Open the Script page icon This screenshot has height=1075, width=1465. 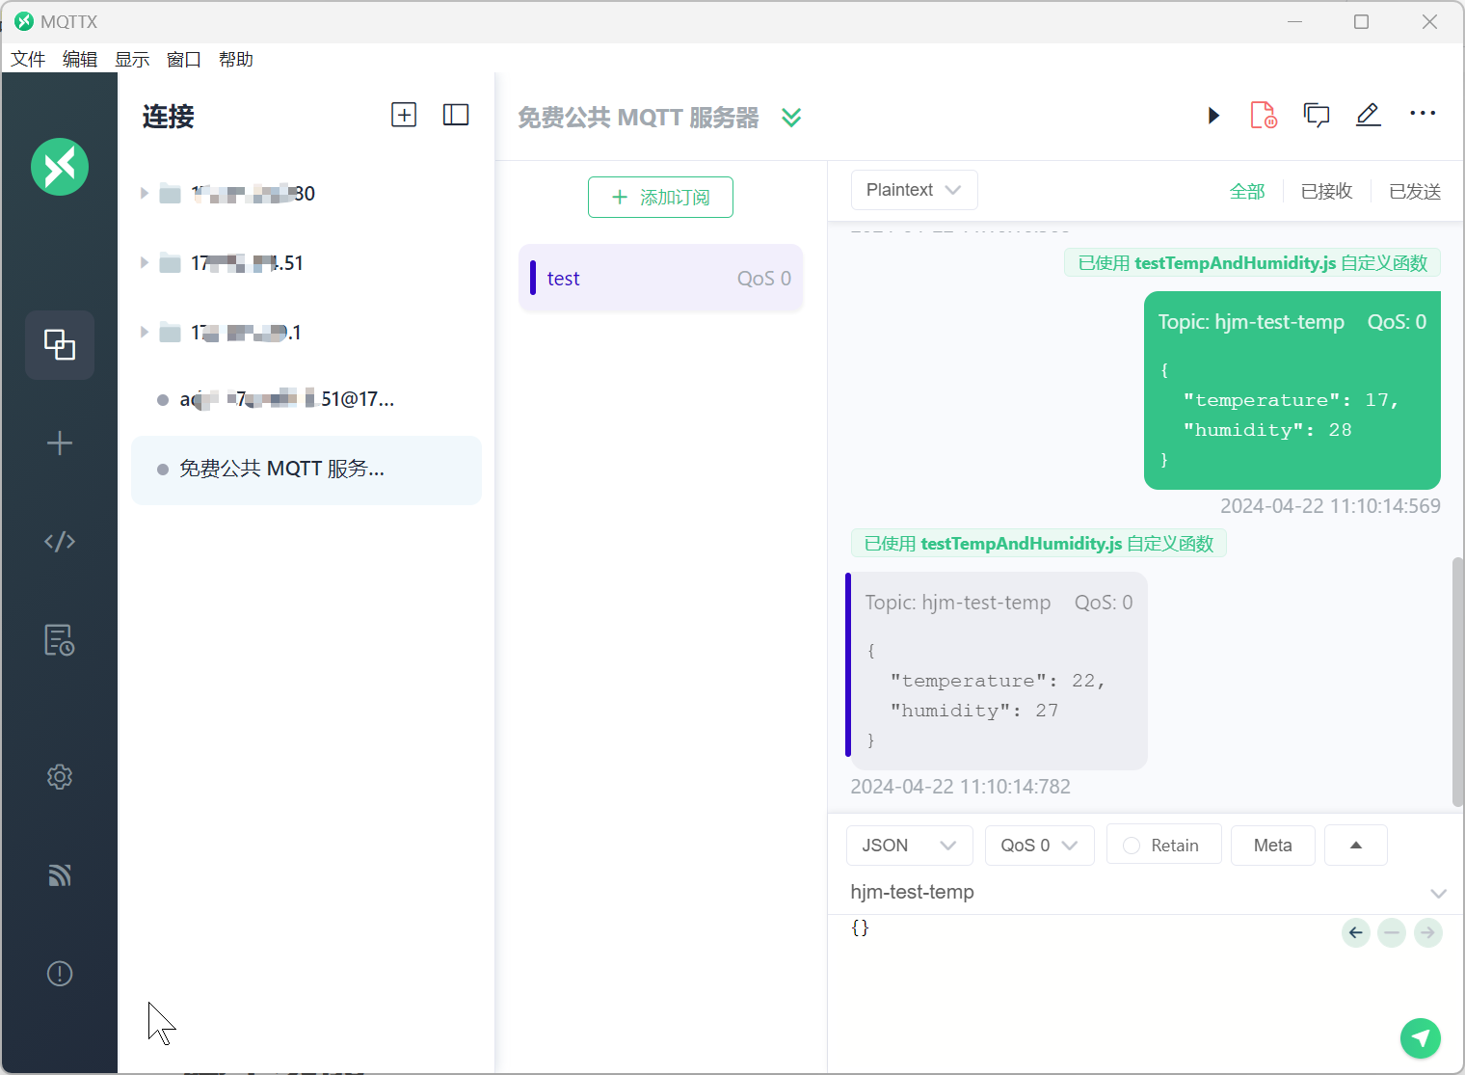(x=60, y=541)
